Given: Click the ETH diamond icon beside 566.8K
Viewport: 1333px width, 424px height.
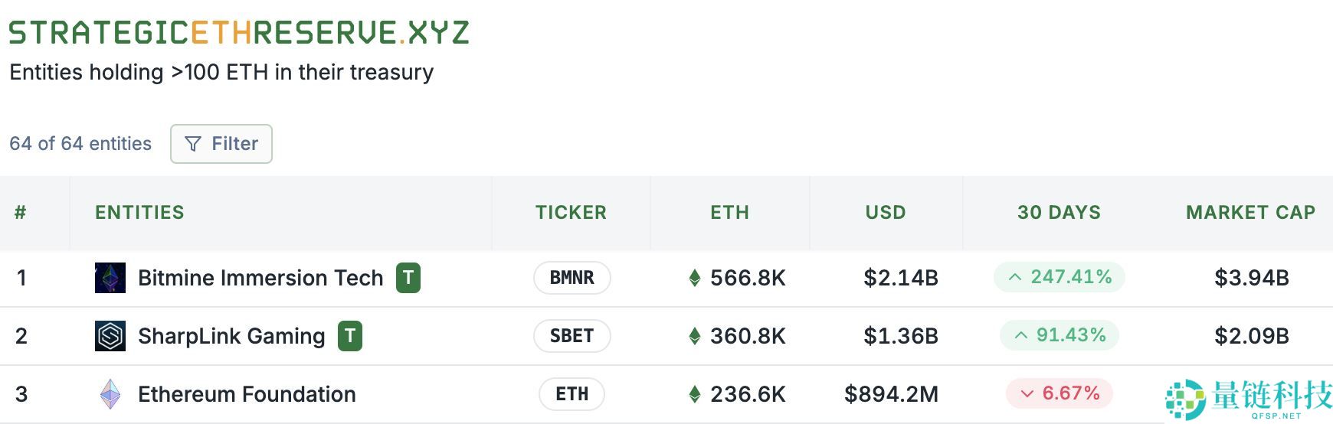Looking at the screenshot, I should [x=695, y=278].
